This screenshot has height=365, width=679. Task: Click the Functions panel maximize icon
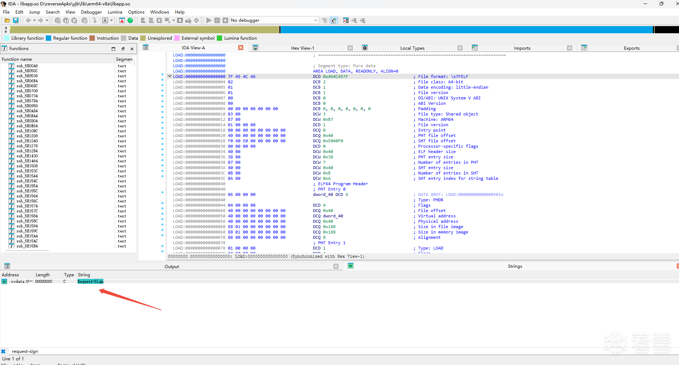coord(113,49)
